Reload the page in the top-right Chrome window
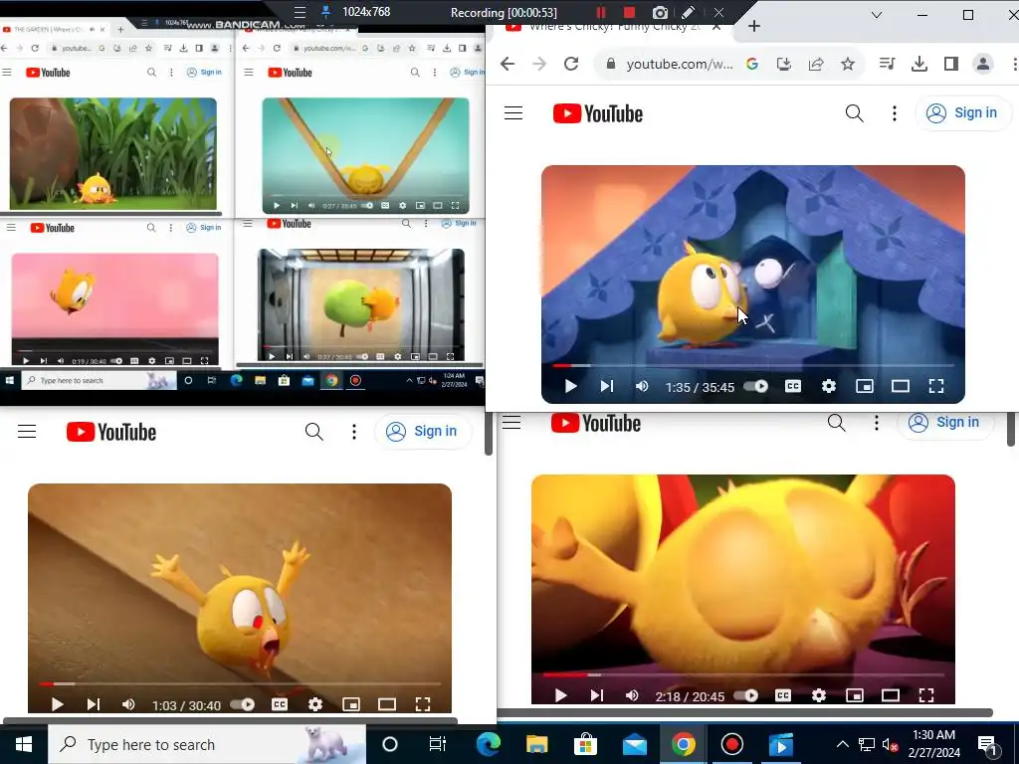The height and width of the screenshot is (764, 1019). (x=571, y=64)
